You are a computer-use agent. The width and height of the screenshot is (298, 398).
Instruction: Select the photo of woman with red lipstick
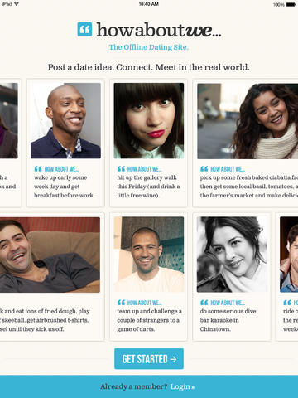point(149,121)
